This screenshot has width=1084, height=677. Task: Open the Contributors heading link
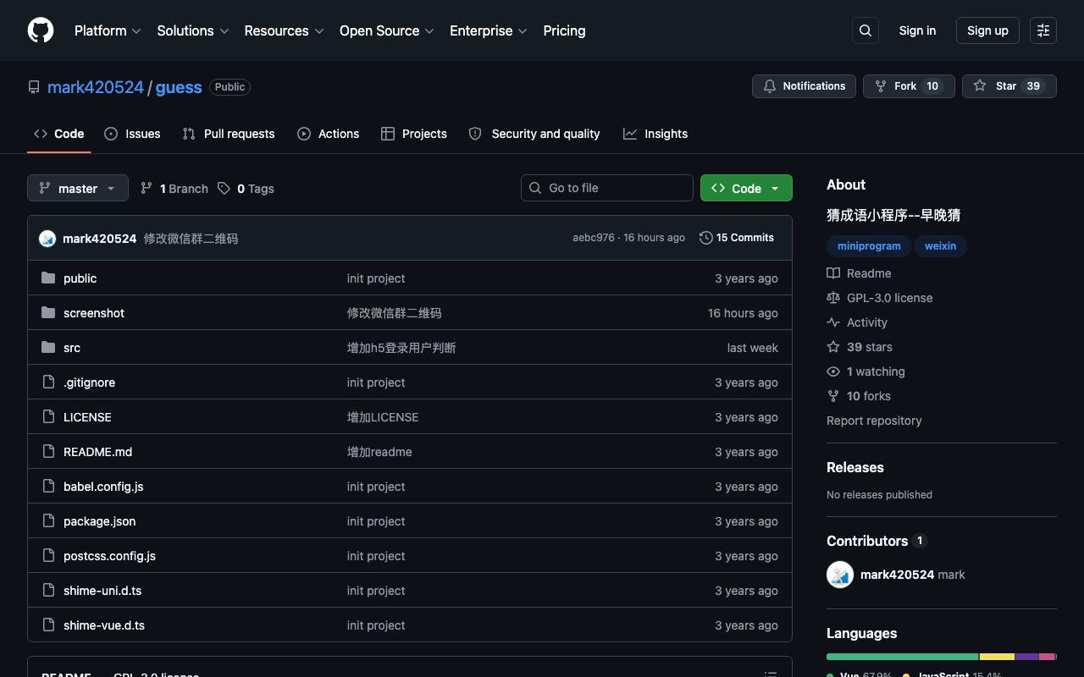tap(877, 541)
